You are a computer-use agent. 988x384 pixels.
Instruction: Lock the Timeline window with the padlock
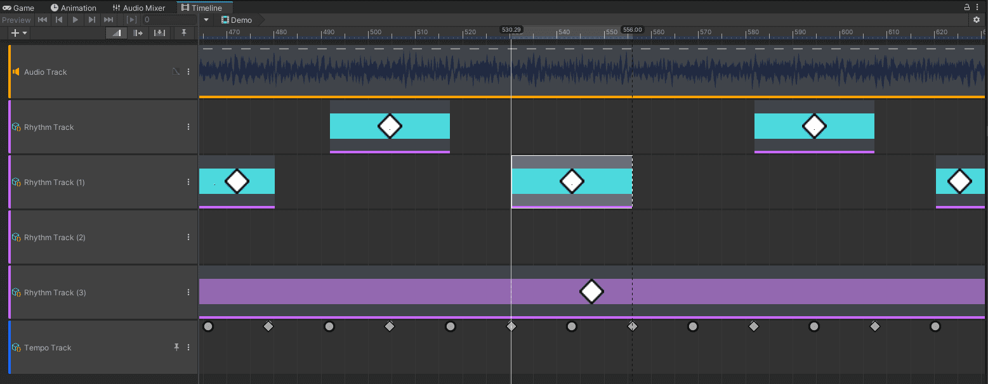pos(966,6)
